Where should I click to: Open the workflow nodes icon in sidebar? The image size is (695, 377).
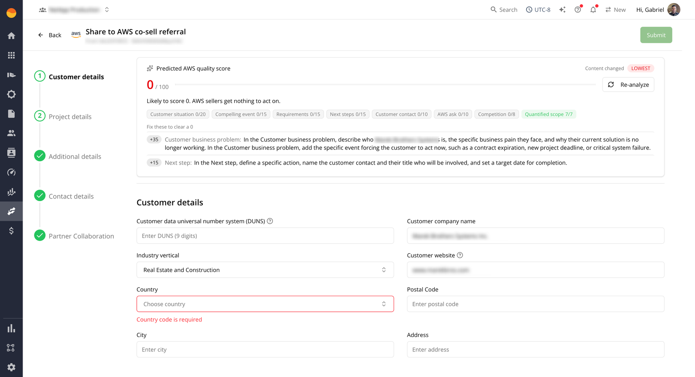pos(11,348)
